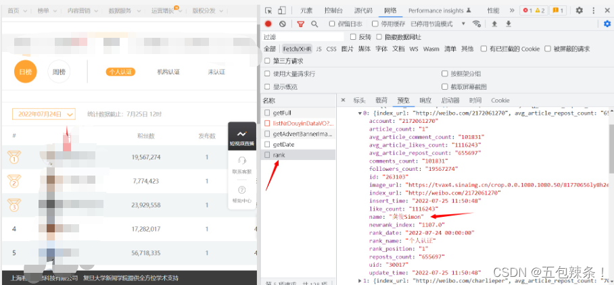Image resolution: width=614 pixels, height=285 pixels.
Task: Open DevTools three-dot customize menu
Action: pyautogui.click(x=593, y=11)
